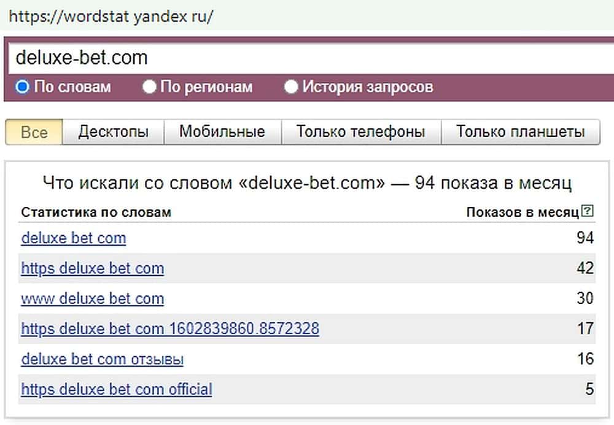Click the search field containing deluxe-bet.com
Viewport: 614px width, 425px height.
pyautogui.click(x=307, y=58)
